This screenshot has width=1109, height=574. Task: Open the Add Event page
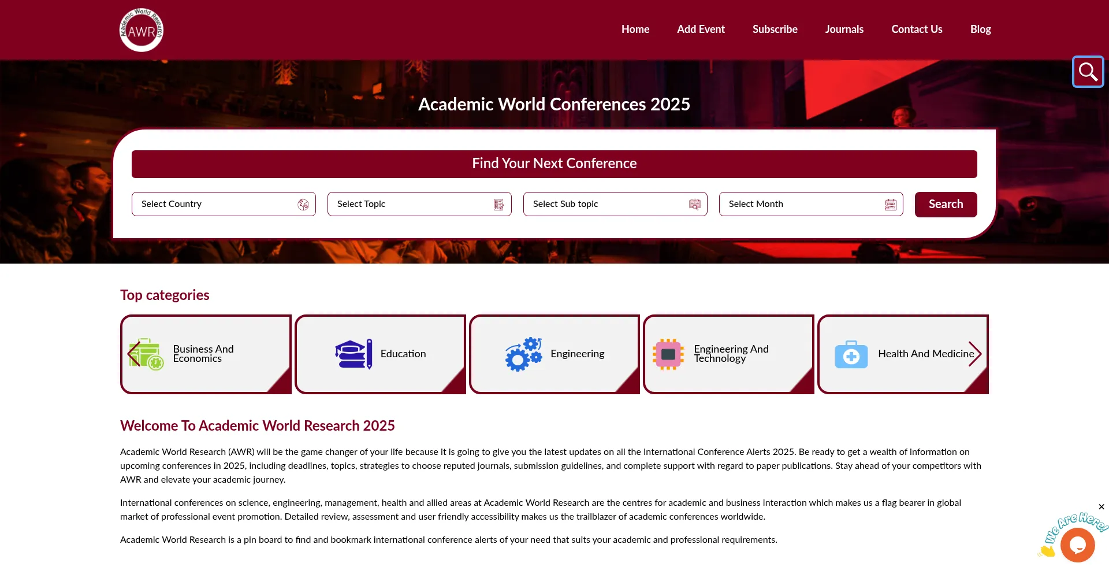(x=701, y=29)
